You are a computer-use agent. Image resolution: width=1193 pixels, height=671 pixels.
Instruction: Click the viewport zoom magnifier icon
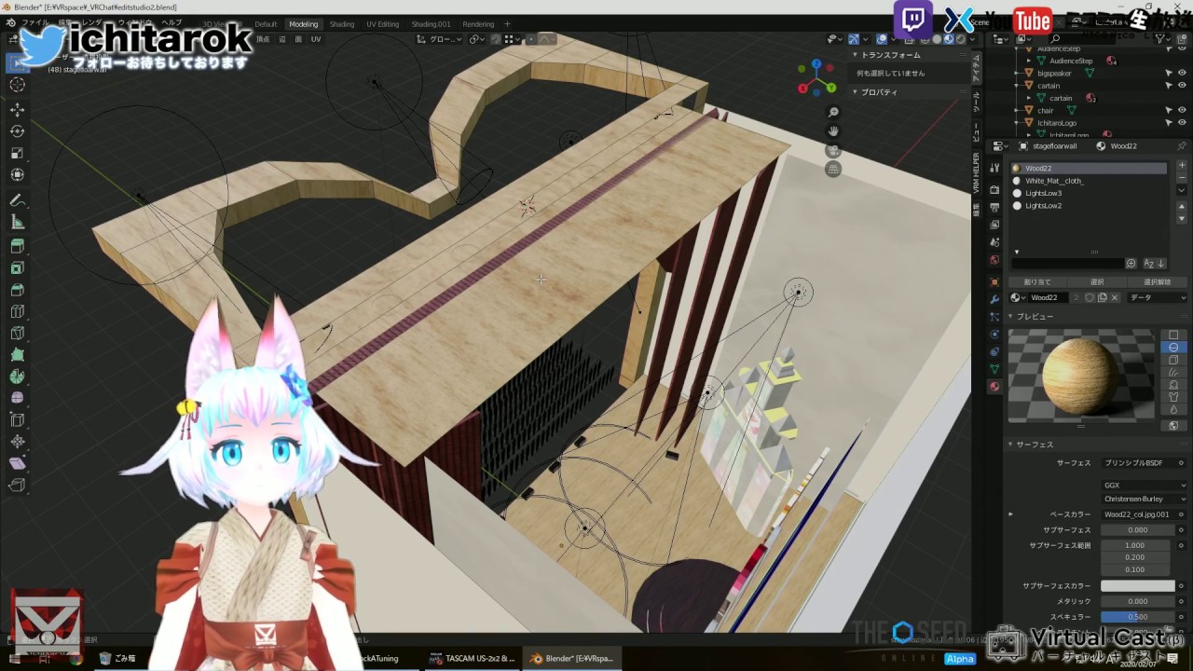833,112
